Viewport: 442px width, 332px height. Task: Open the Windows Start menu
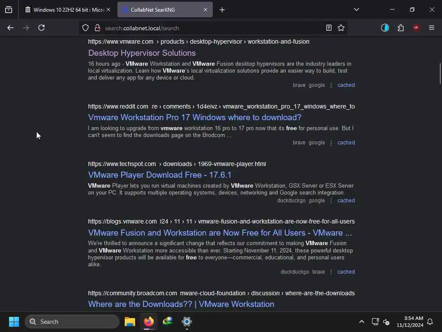[14, 322]
